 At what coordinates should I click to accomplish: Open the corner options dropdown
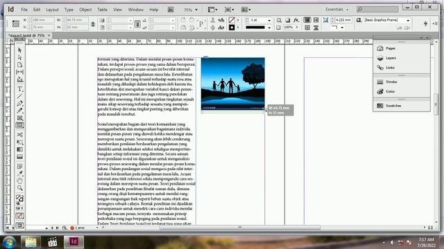point(342,28)
